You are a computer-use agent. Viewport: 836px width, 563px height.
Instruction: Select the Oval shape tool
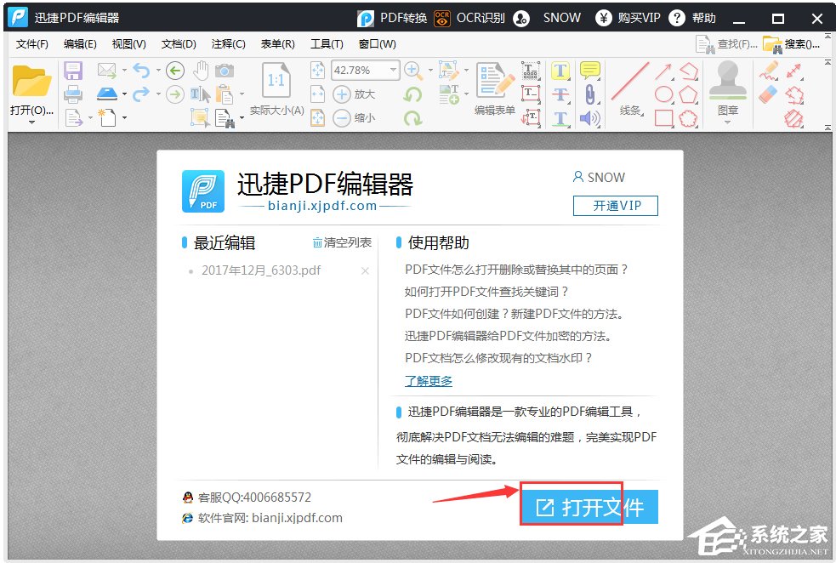[664, 94]
